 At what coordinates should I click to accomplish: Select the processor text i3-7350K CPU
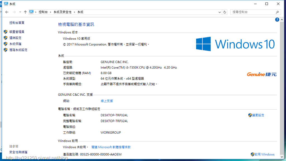click(x=135, y=68)
